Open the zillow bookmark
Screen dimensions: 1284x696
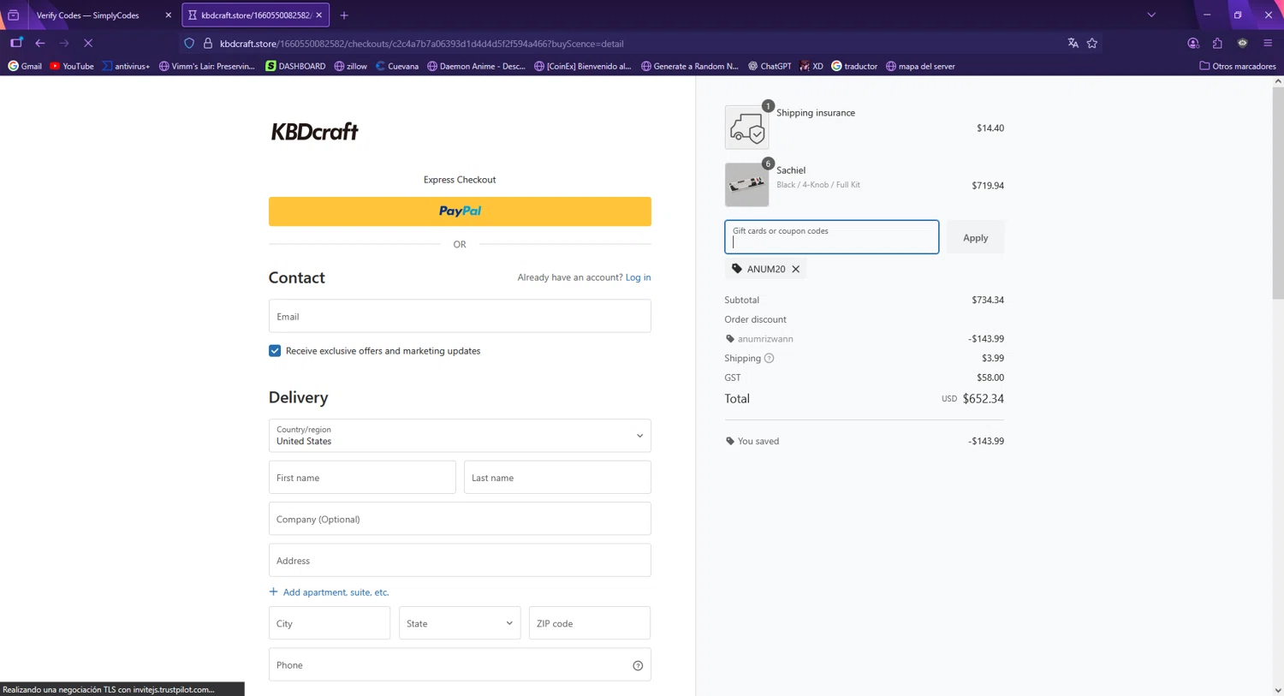351,66
